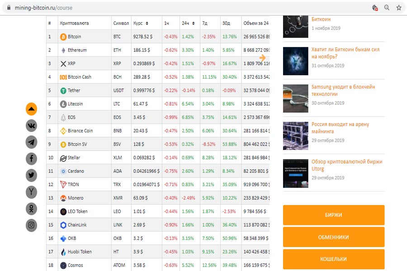Click the Binance Coin logo
Screen dimensions: 407x271
63,131
